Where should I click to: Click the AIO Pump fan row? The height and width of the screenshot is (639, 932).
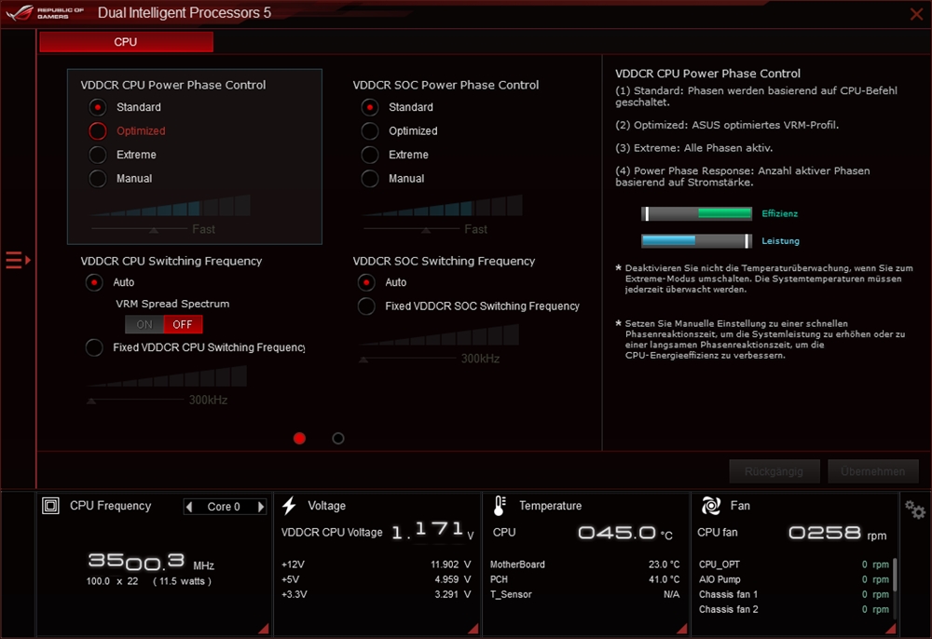pyautogui.click(x=794, y=579)
